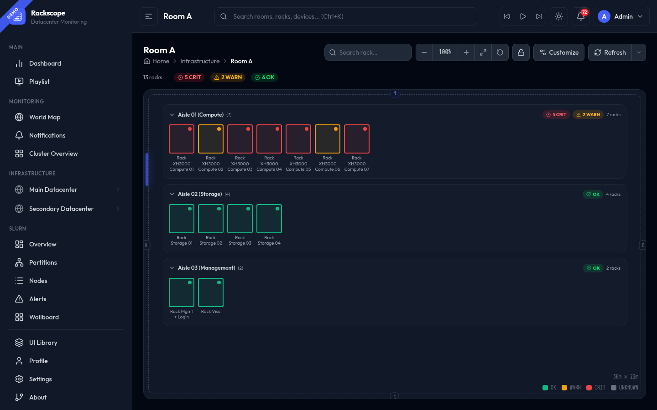The height and width of the screenshot is (410, 657).
Task: Select Rack XH3000 Compute 02 tile
Action: pyautogui.click(x=211, y=139)
